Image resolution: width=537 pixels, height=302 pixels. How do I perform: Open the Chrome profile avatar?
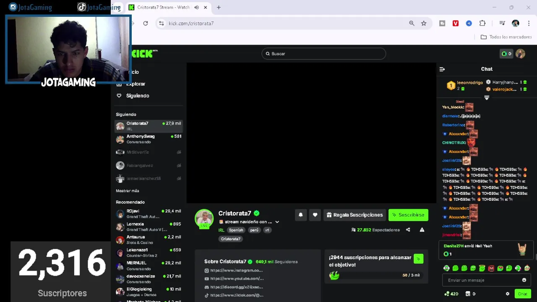point(516,23)
